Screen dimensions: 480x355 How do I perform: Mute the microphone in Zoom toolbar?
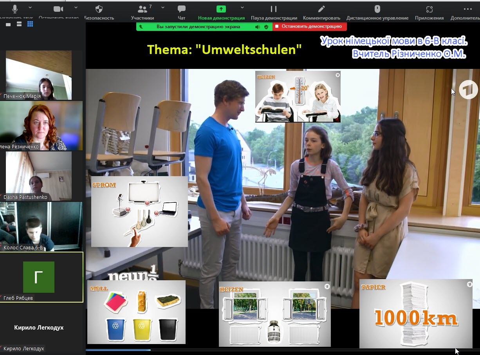pos(15,9)
